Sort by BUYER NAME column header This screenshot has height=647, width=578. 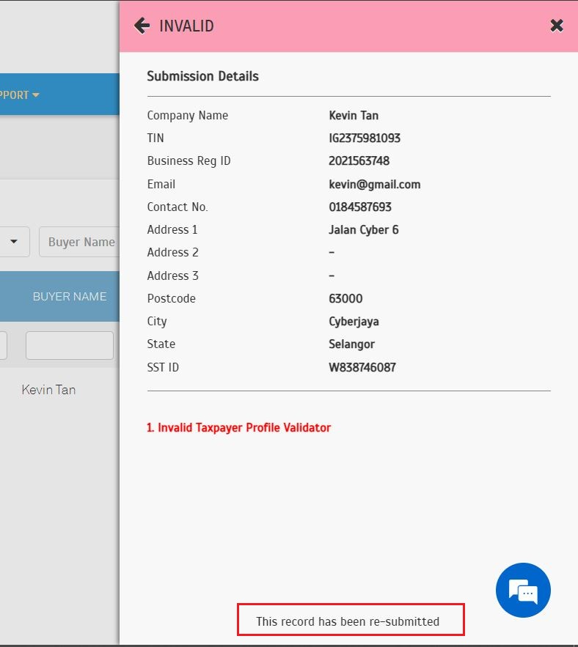coord(70,297)
